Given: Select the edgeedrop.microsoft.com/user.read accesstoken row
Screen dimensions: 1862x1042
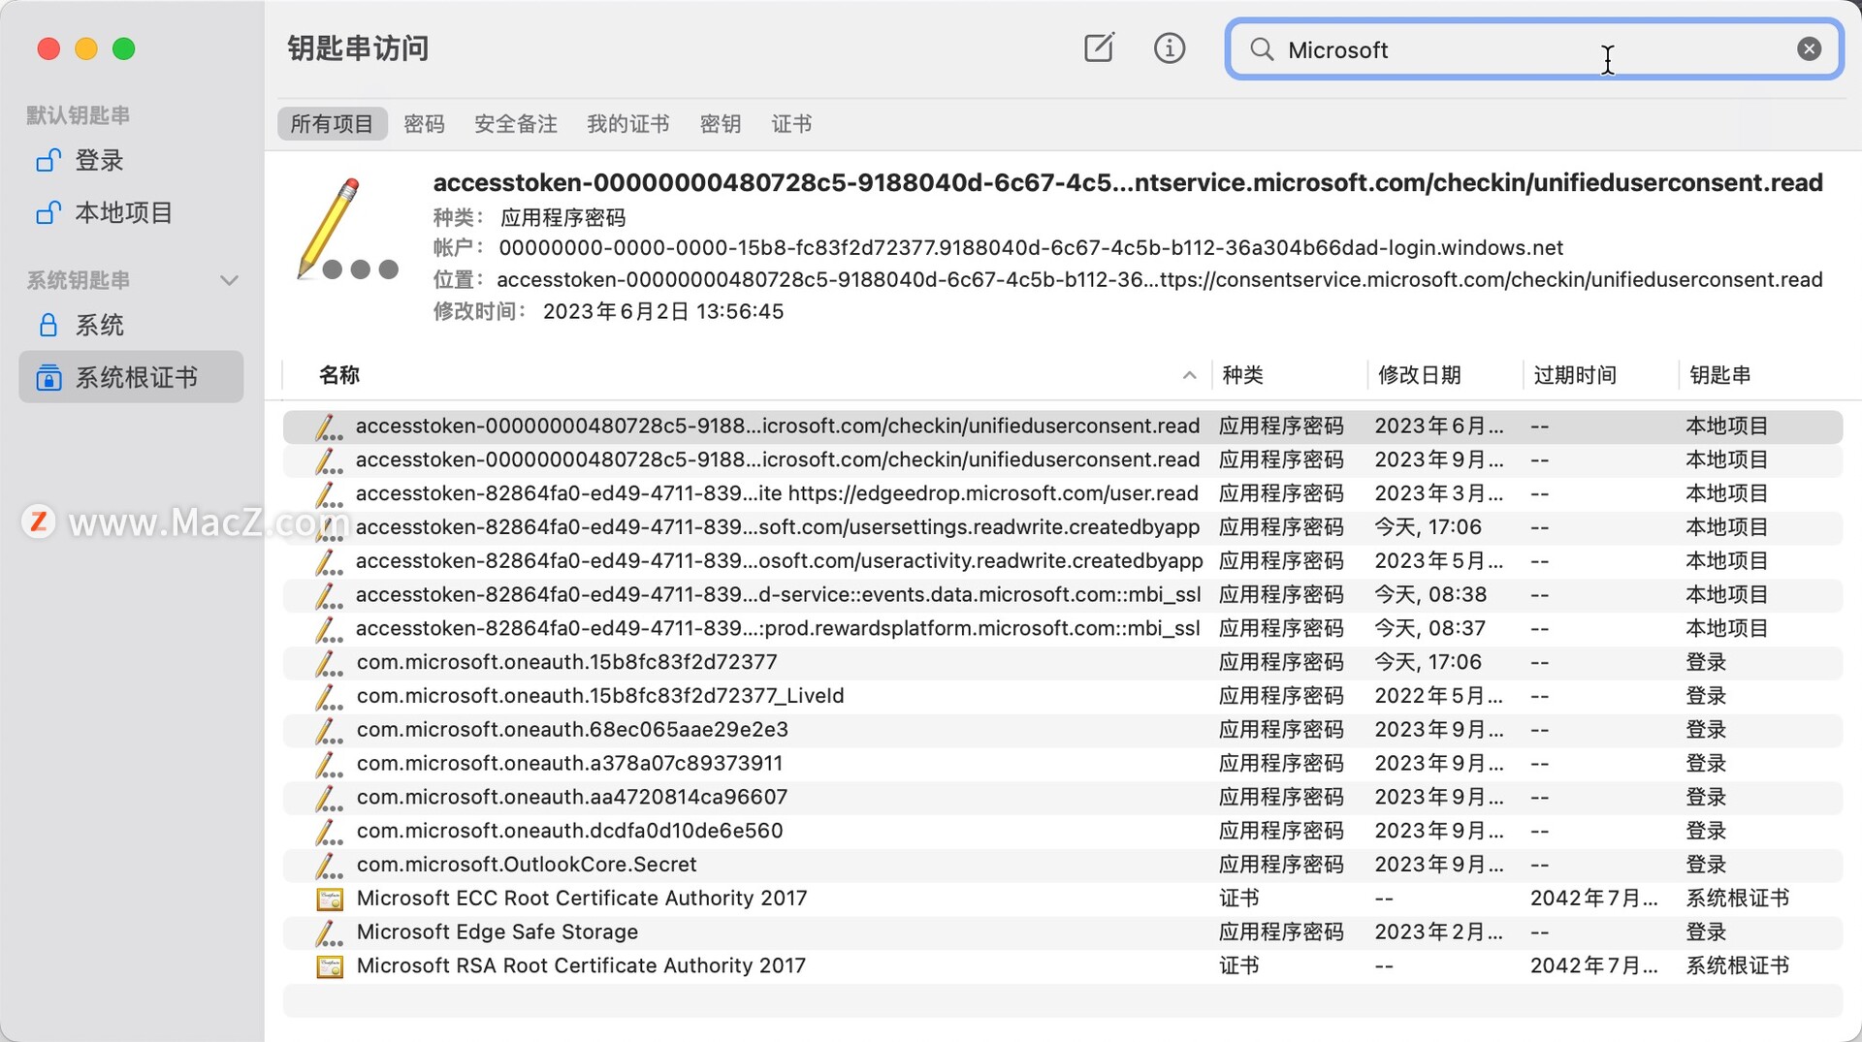Looking at the screenshot, I should [1063, 493].
